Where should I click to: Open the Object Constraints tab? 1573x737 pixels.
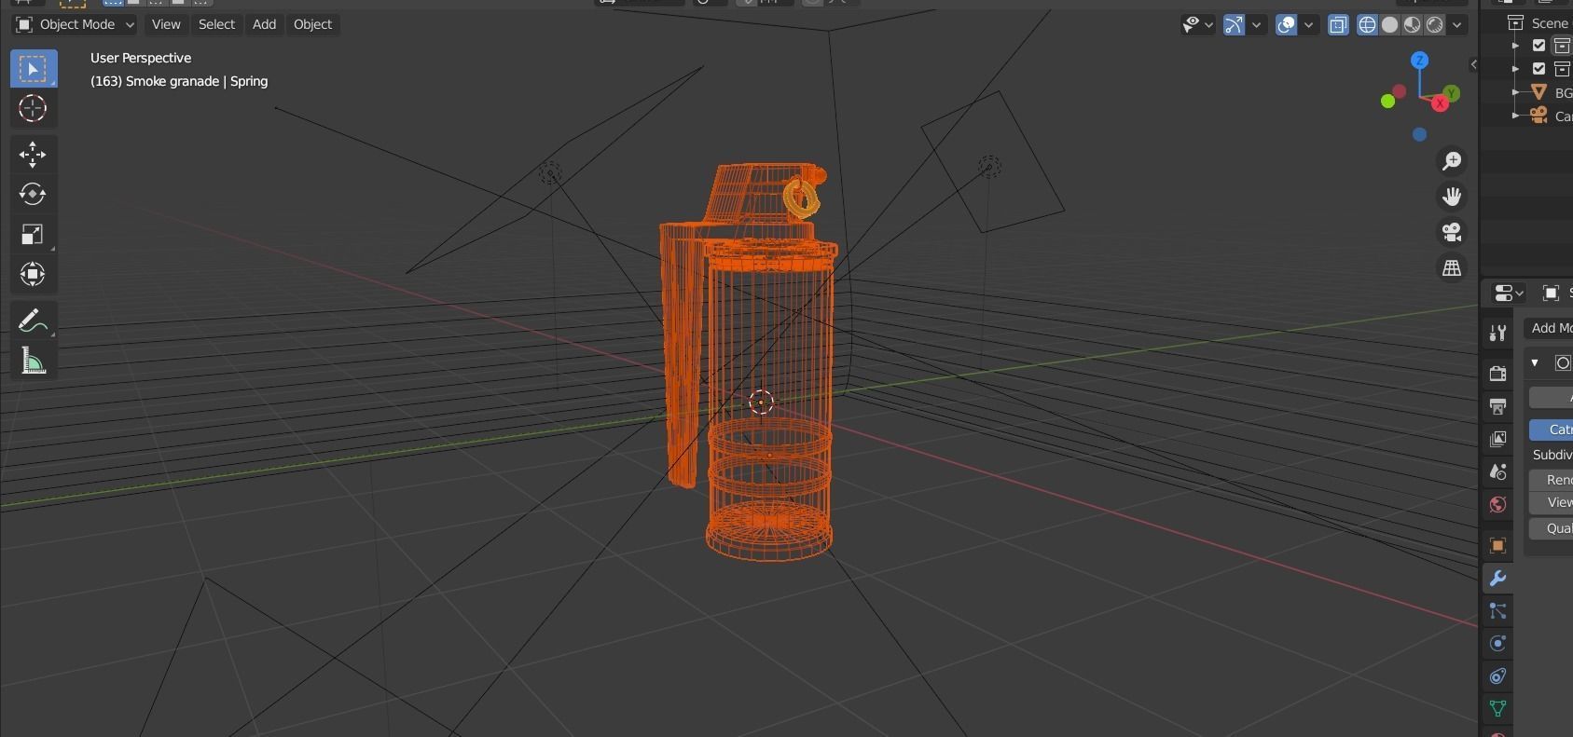[x=1497, y=676]
